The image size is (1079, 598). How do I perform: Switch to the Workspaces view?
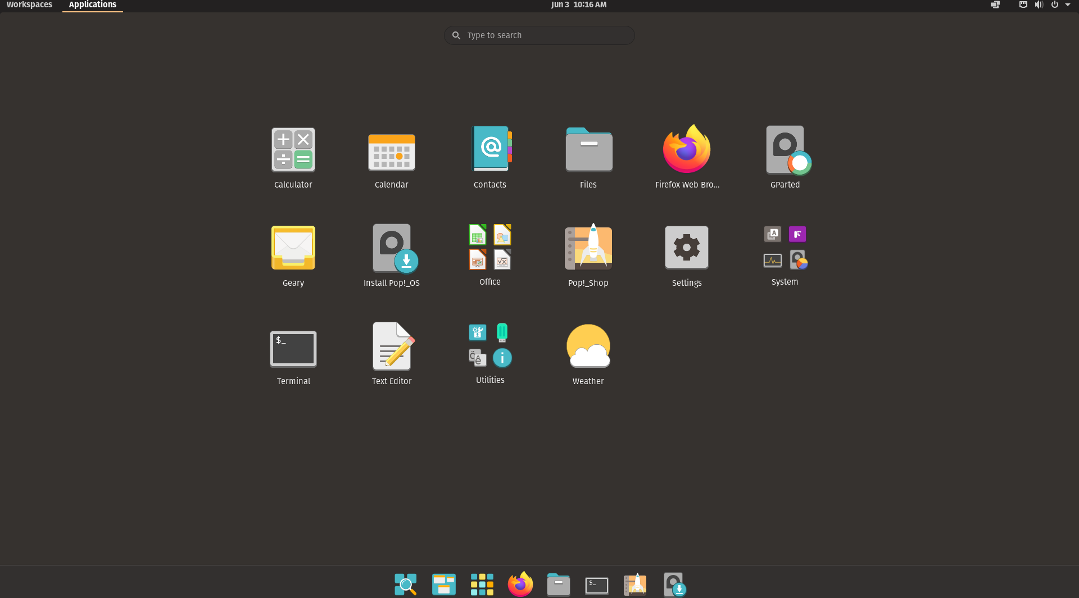point(29,4)
